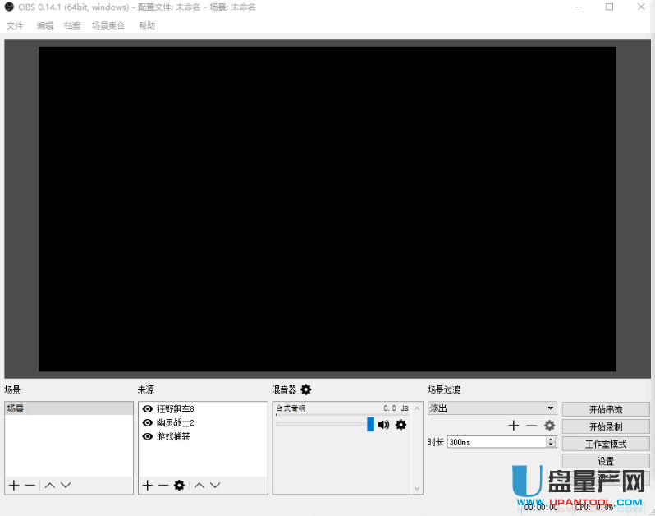The height and width of the screenshot is (516, 655).
Task: Click the mixer scrollbar down arrow
Action: (x=417, y=488)
